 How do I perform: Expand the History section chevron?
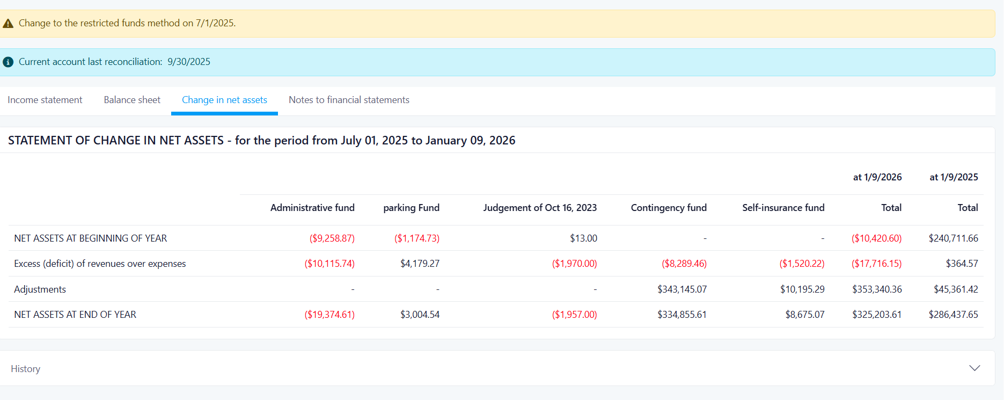coord(974,368)
